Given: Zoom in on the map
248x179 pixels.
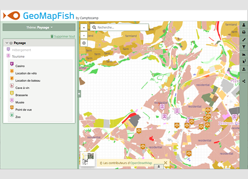Looking at the screenshot, I should coord(84,27).
